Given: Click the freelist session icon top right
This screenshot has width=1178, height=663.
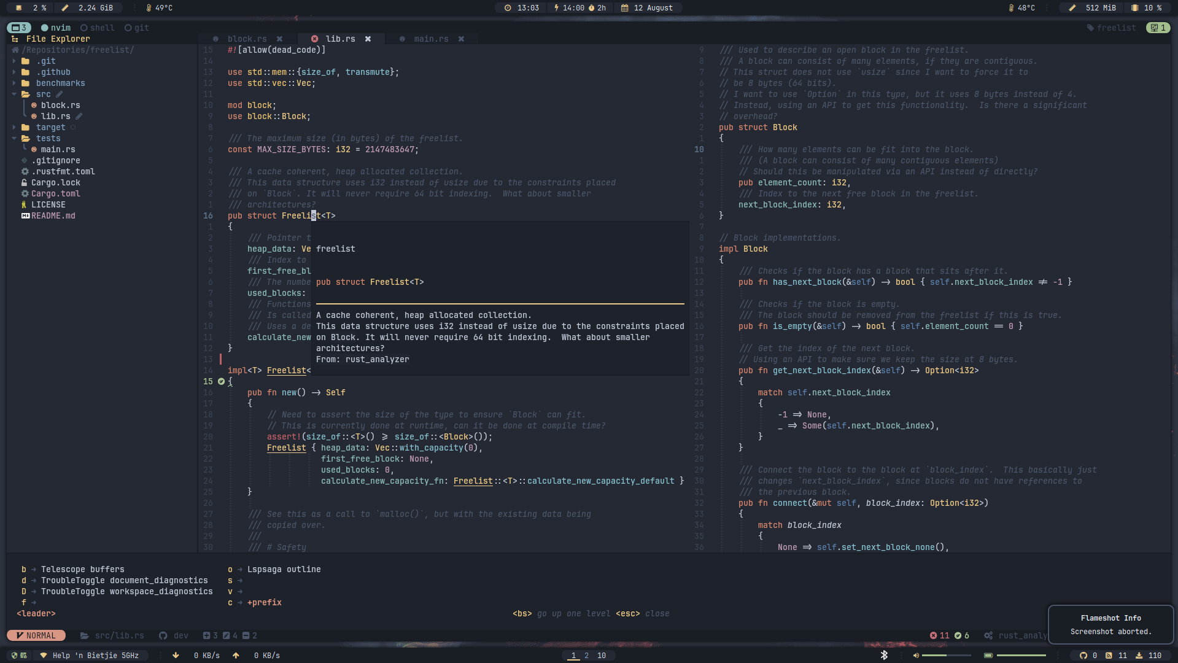Looking at the screenshot, I should [1090, 28].
